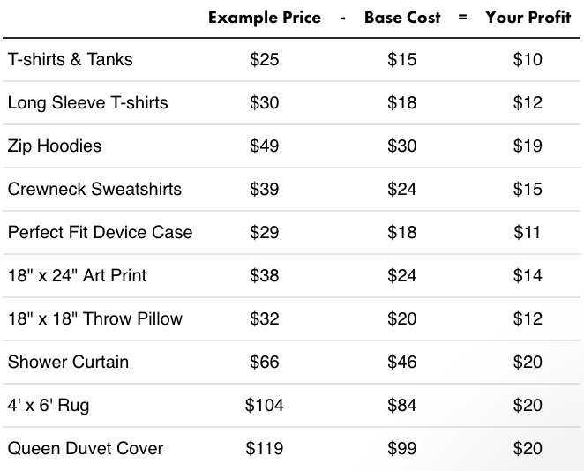Select the Perfect Fit Device Case label
This screenshot has height=471, width=584.
tap(101, 232)
